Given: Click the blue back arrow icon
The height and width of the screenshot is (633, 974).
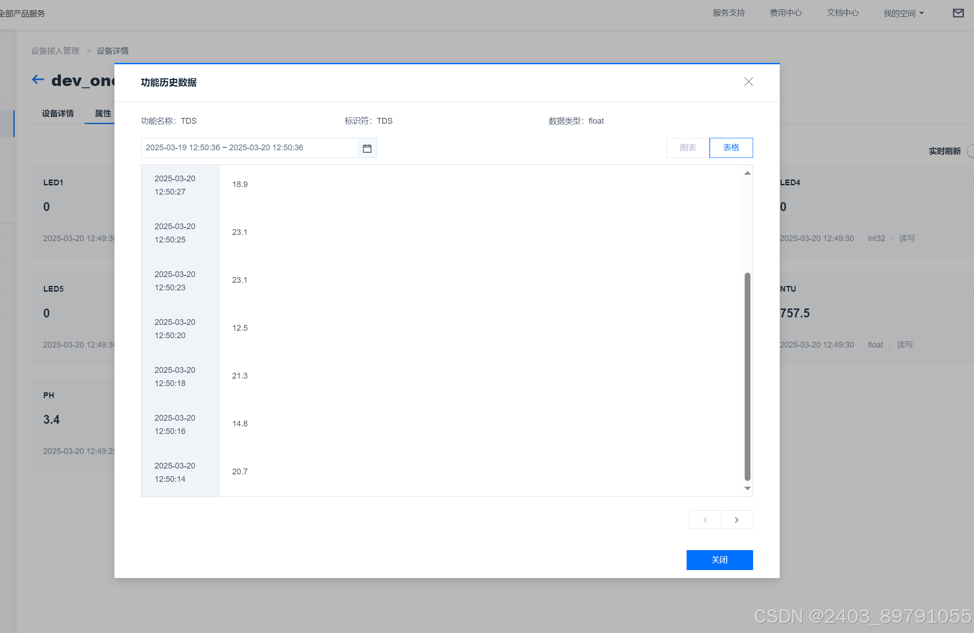Looking at the screenshot, I should (x=38, y=80).
